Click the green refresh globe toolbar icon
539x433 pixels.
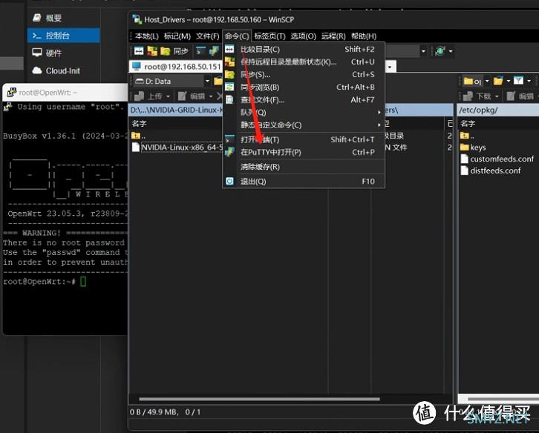pyautogui.click(x=440, y=51)
